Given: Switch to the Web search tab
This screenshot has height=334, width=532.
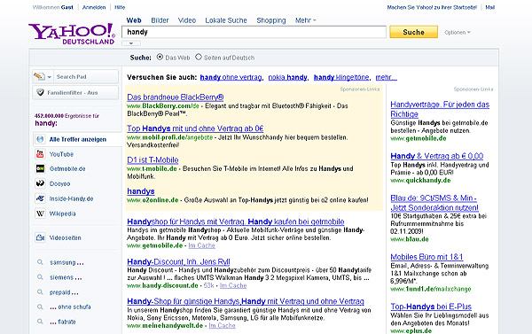Looking at the screenshot, I should coord(134,20).
